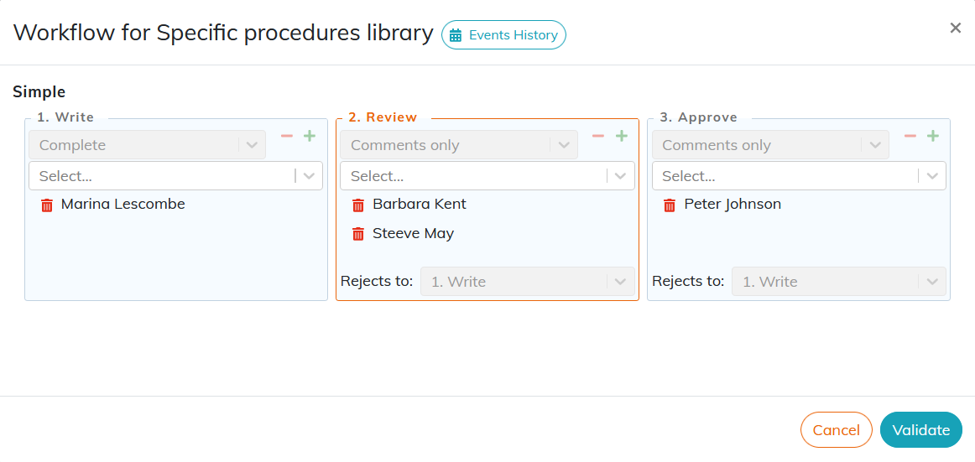The height and width of the screenshot is (462, 975).
Task: Open Comments only dropdown in Review step
Action: (459, 145)
